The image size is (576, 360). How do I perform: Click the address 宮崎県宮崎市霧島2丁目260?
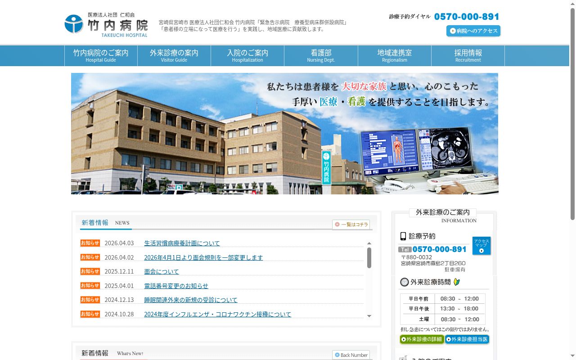pos(433,263)
